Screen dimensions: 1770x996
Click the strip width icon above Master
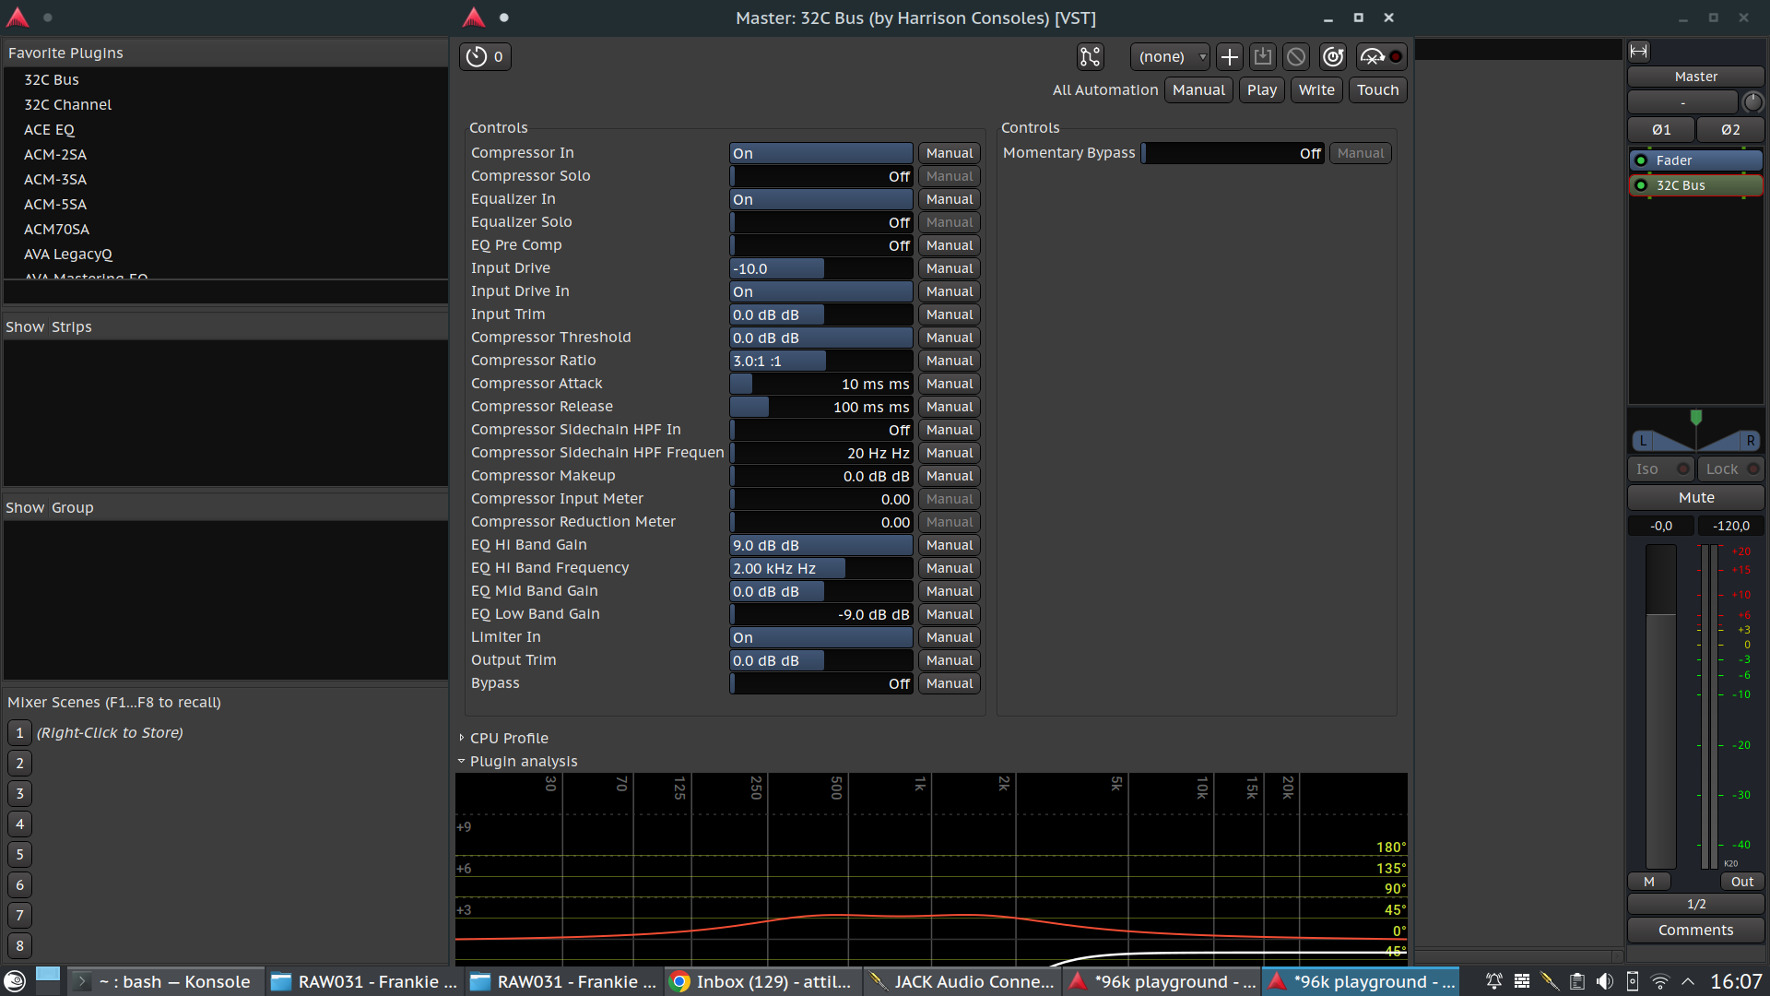point(1639,52)
